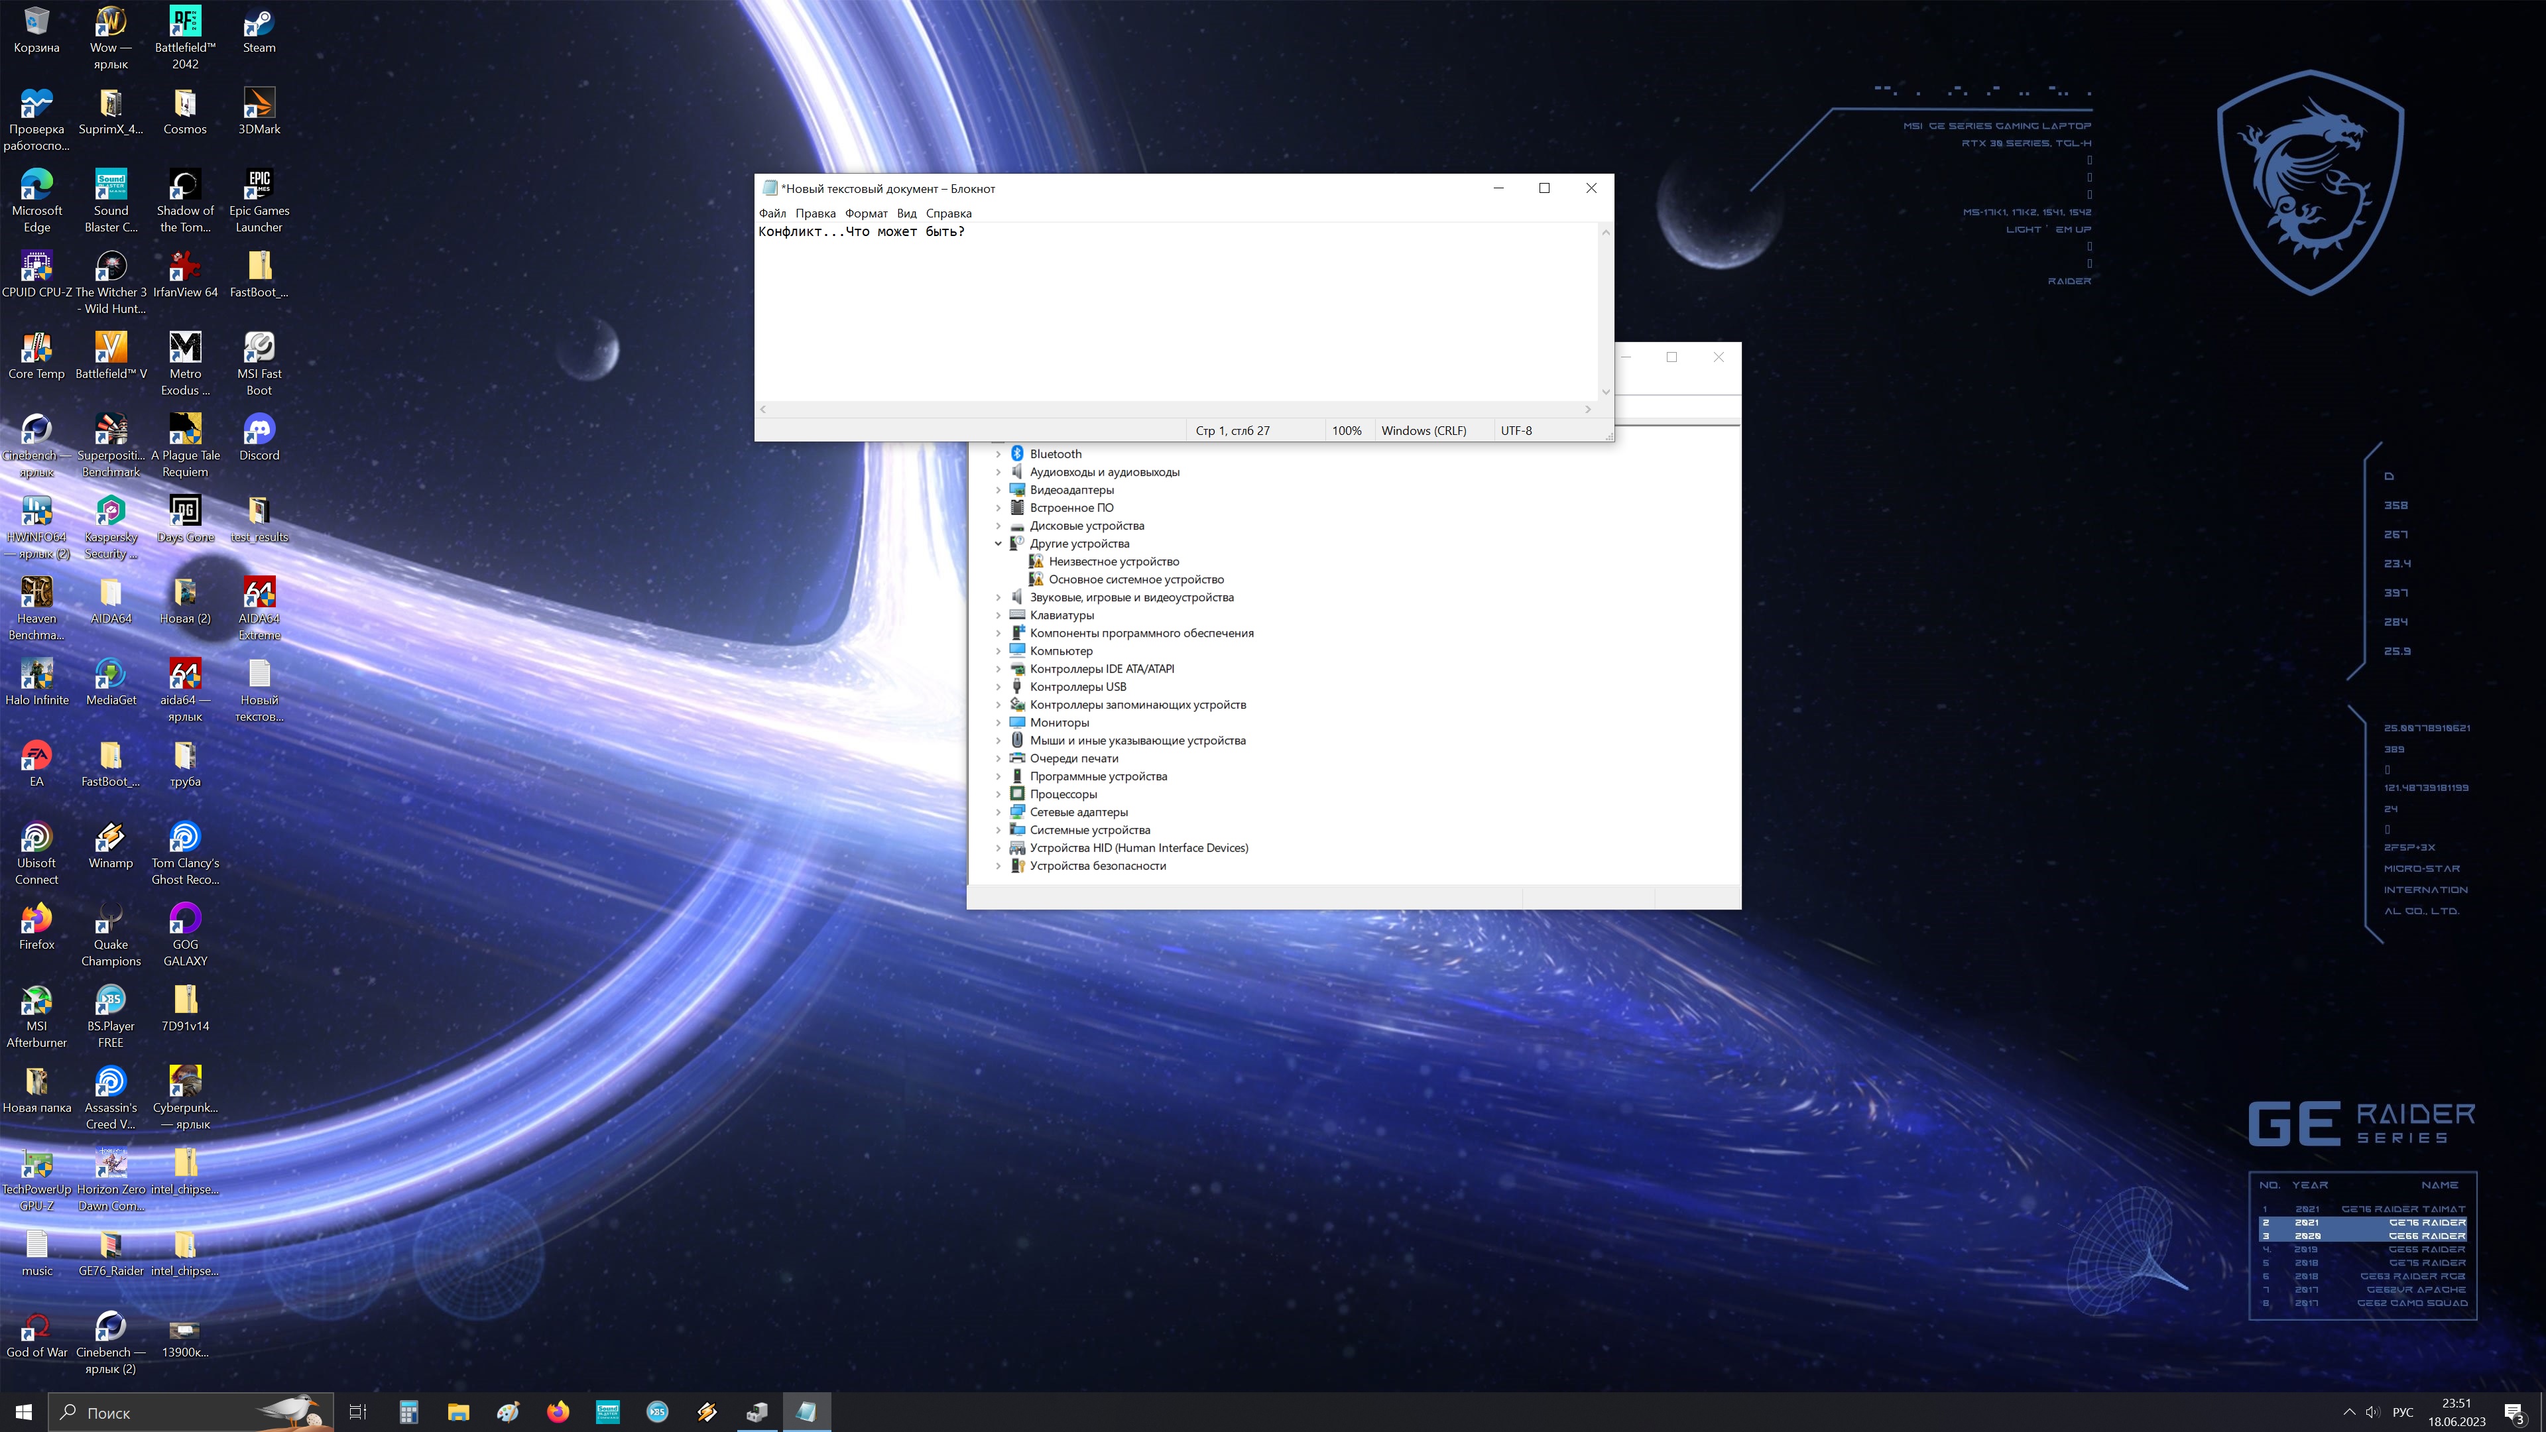Select Неизвестное устройство in device tree
Screen dimensions: 2546x1432
click(x=1113, y=562)
